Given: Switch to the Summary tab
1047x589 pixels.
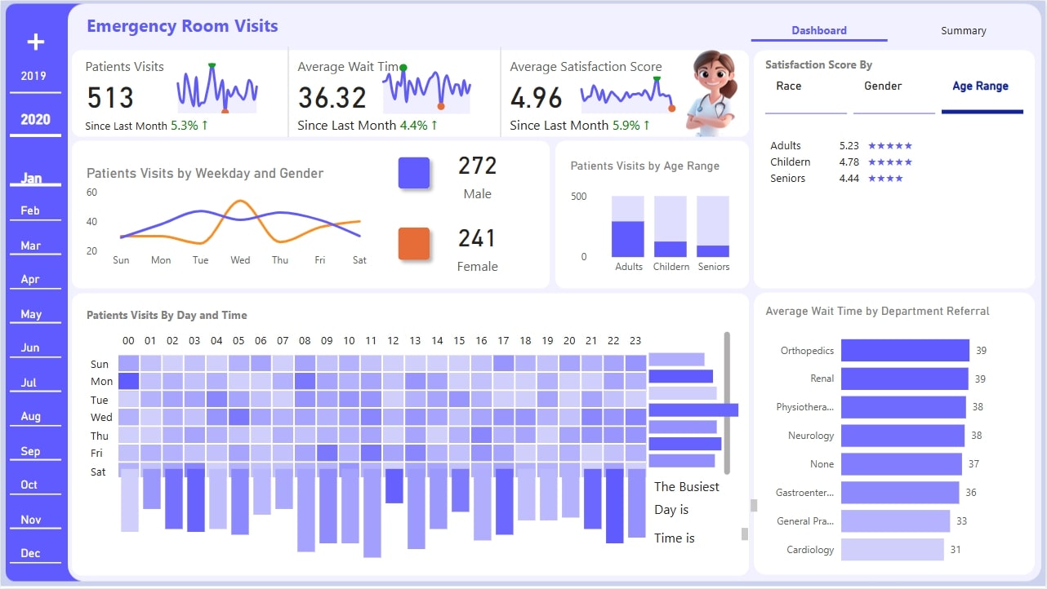Looking at the screenshot, I should tap(963, 30).
